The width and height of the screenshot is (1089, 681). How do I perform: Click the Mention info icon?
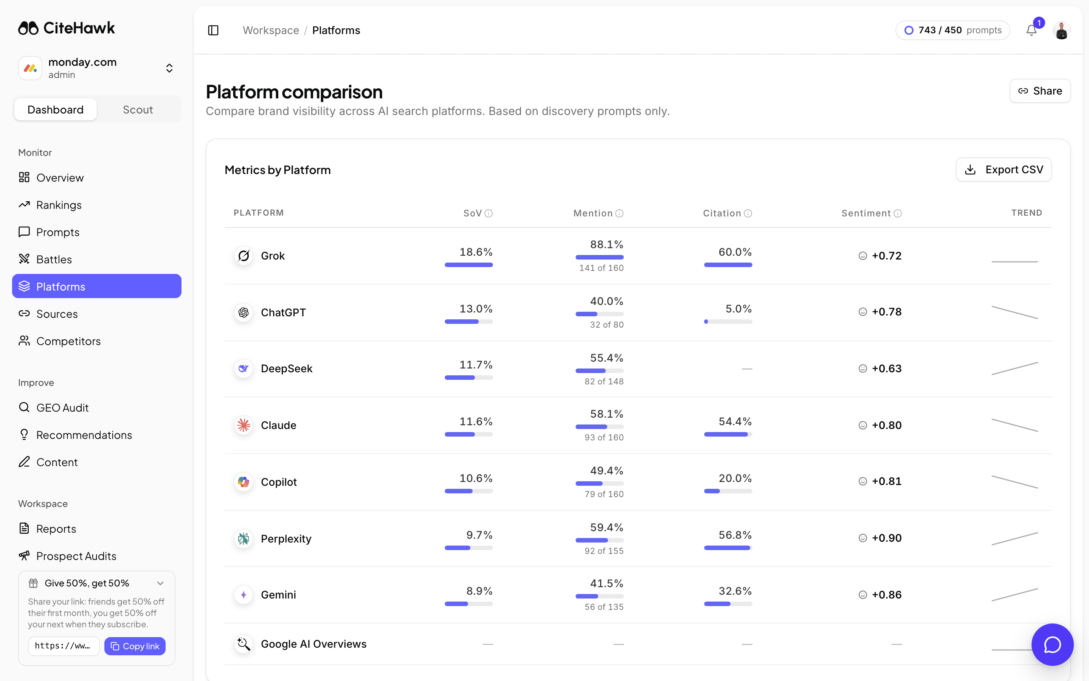point(620,213)
